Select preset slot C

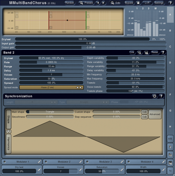[x=170, y=47]
